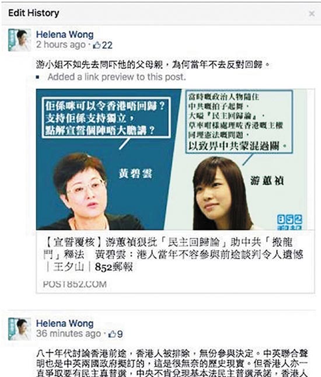
Task: Open the link preview image with two women
Action: 172,159
